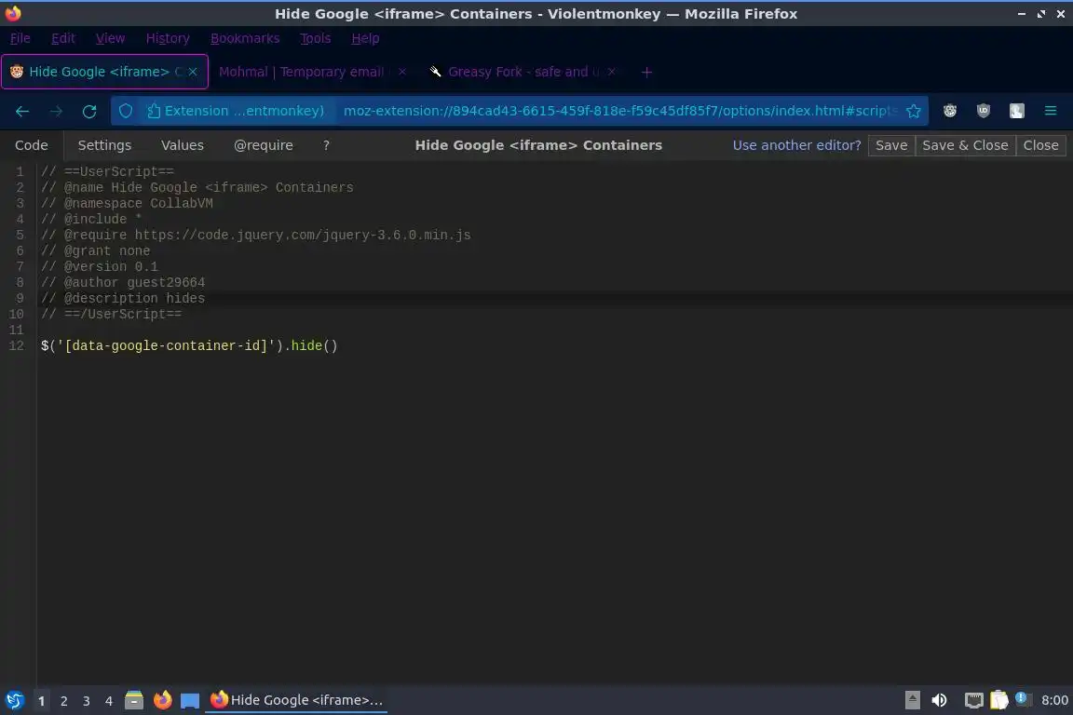Open the Edit menu
This screenshot has width=1073, height=715.
[x=63, y=38]
